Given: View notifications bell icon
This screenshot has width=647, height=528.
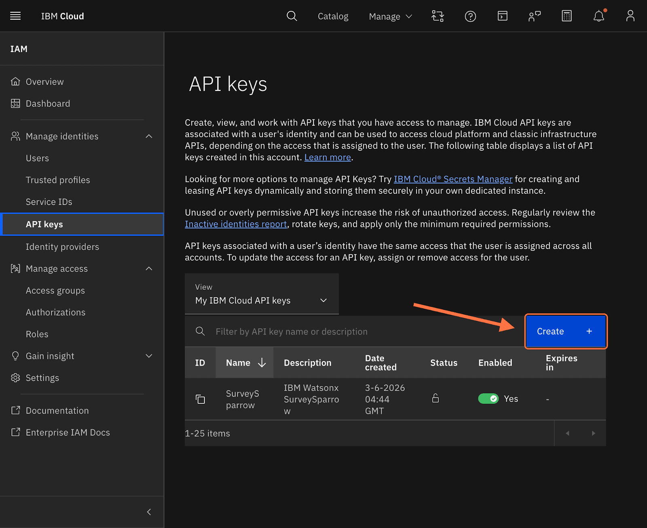Looking at the screenshot, I should (x=598, y=16).
